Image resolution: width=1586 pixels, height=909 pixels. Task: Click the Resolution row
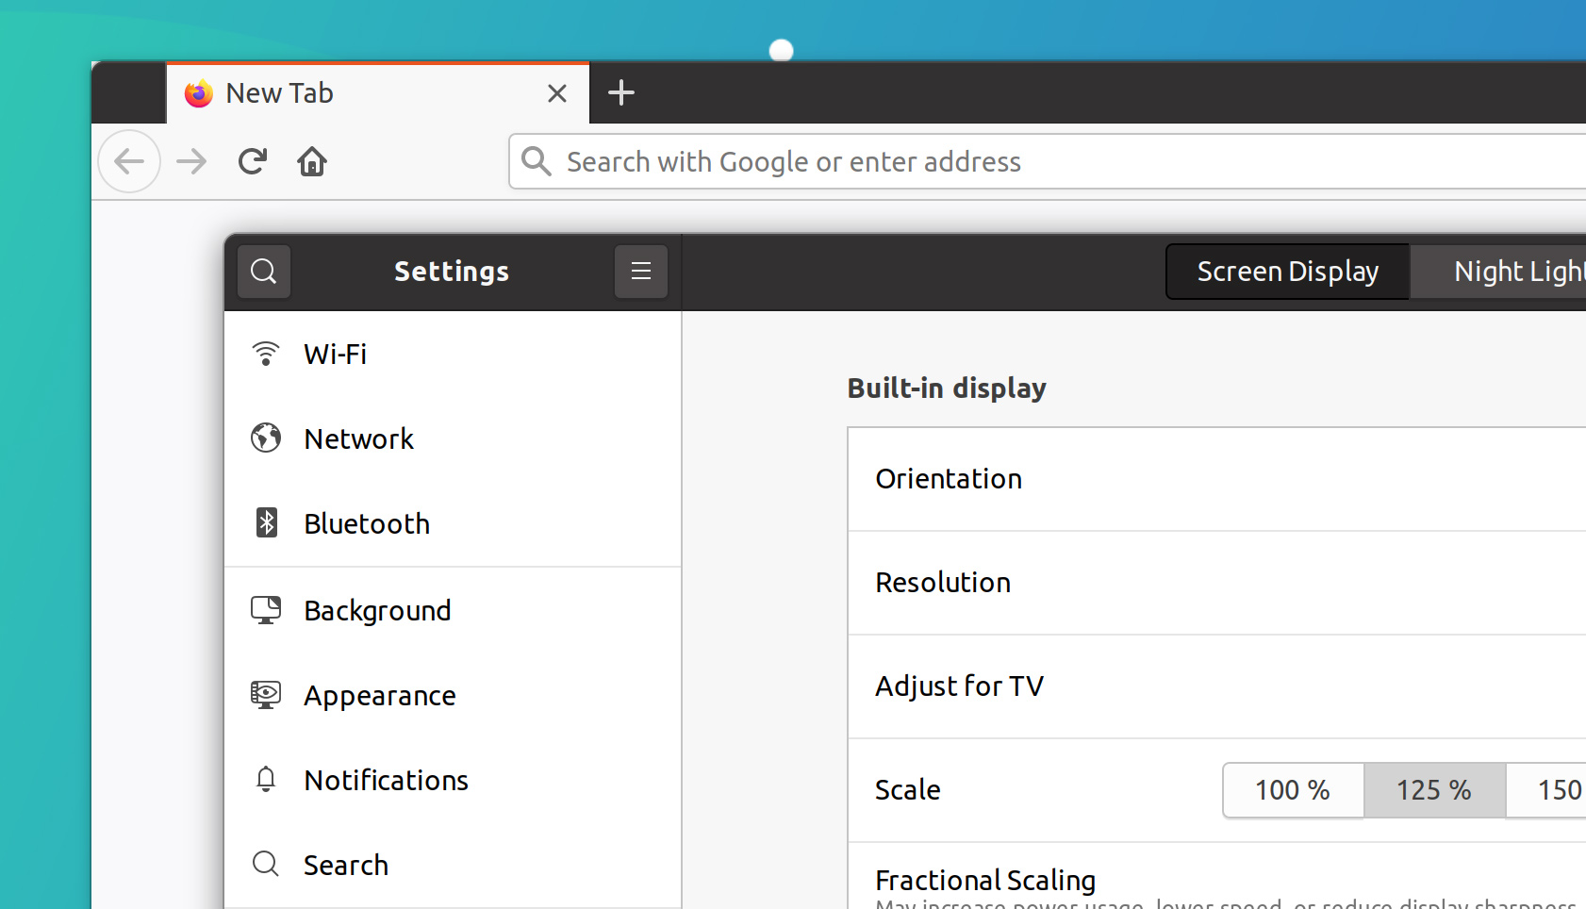[1217, 583]
